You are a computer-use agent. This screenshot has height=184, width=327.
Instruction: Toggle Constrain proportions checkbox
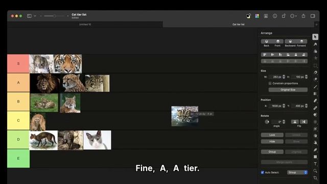270,83
